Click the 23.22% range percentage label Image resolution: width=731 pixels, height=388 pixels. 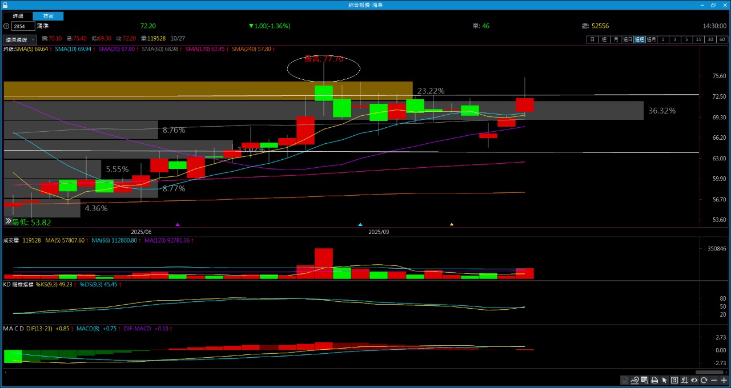coord(431,91)
